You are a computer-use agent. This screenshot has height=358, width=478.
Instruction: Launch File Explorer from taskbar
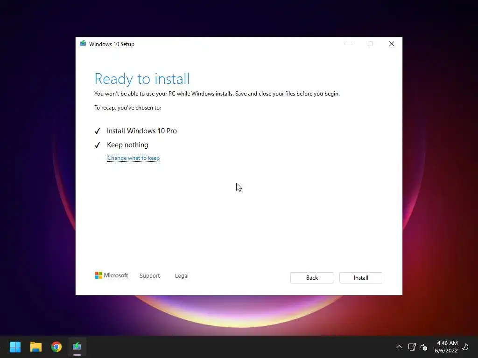click(x=35, y=346)
